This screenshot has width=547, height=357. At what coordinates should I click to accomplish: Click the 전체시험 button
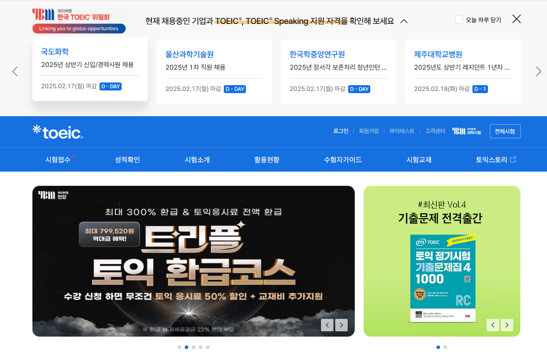point(505,131)
